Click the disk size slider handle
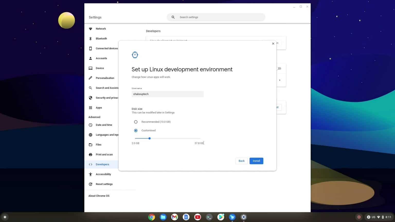Screen dimensions: 395x222 click(x=150, y=138)
